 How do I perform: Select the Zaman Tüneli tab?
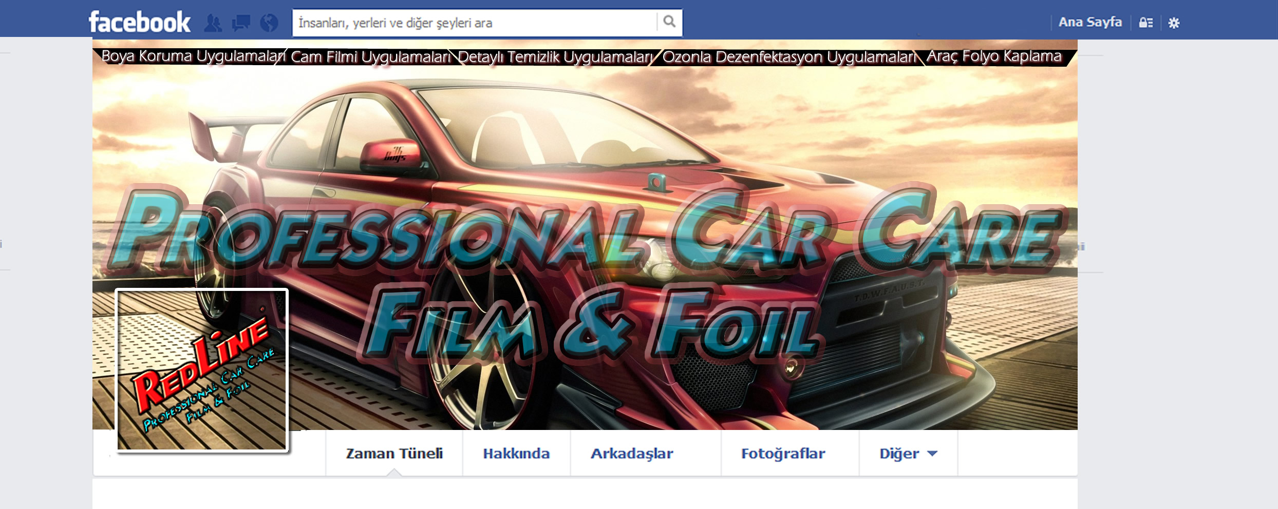pyautogui.click(x=394, y=454)
